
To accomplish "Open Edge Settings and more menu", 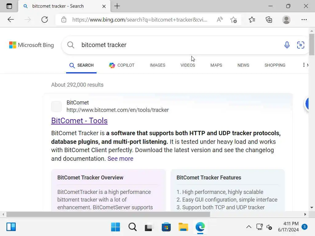I will tap(304, 20).
